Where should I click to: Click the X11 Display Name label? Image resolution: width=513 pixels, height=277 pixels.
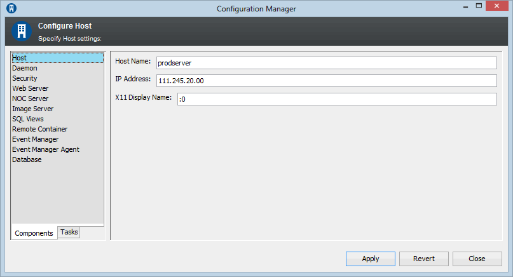point(143,97)
